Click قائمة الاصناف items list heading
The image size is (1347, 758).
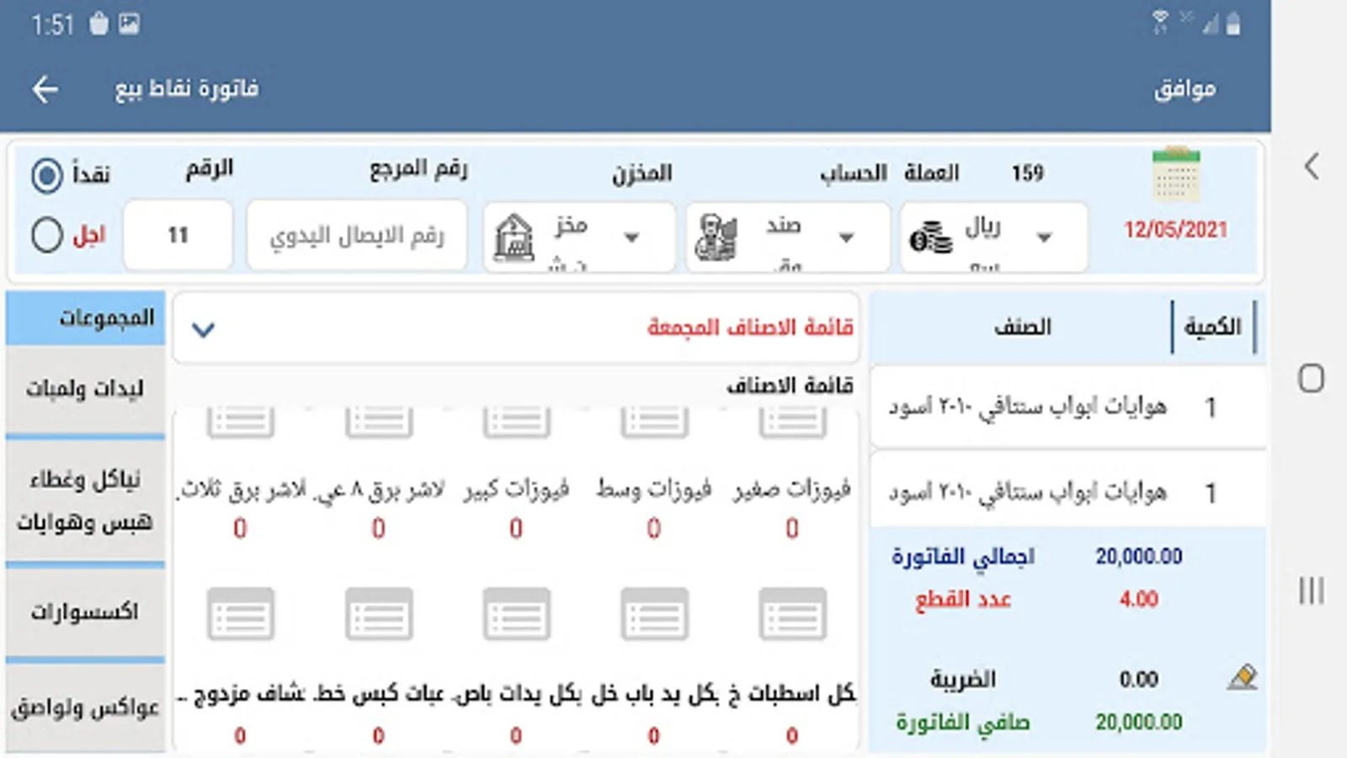click(790, 387)
